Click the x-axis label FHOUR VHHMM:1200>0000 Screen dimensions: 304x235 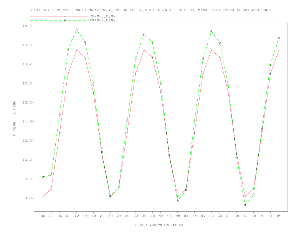tap(160, 225)
